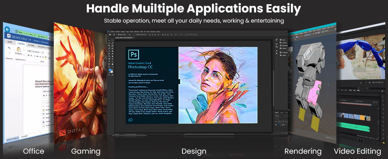Select the Clone Stamp tool in Photoshop
This screenshot has height=159, width=388.
(x=112, y=51)
